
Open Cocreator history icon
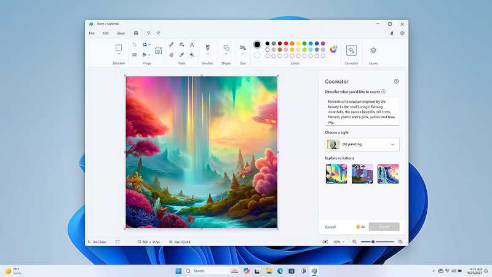pyautogui.click(x=396, y=81)
